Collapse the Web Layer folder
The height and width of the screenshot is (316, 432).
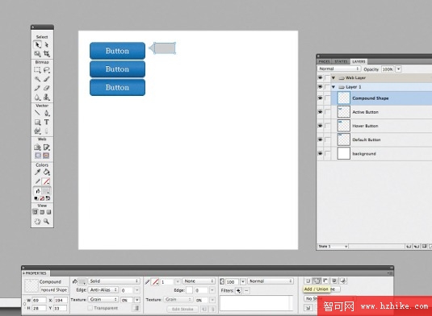[333, 78]
